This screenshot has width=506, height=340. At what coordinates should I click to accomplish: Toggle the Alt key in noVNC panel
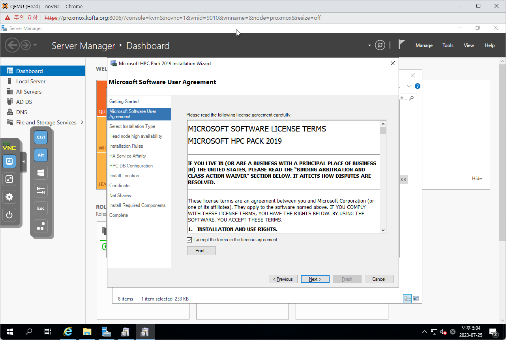coord(41,155)
